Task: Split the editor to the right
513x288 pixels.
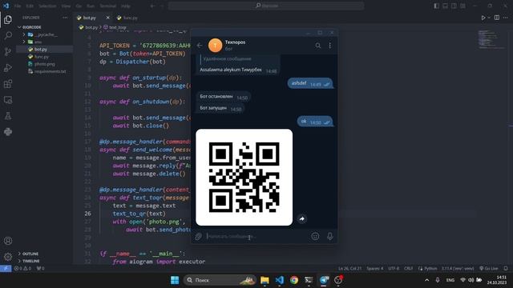Action: pos(497,18)
